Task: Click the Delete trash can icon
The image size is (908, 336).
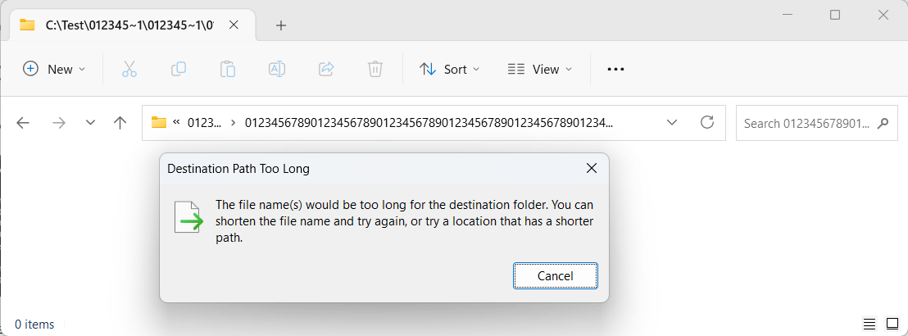Action: [x=375, y=70]
